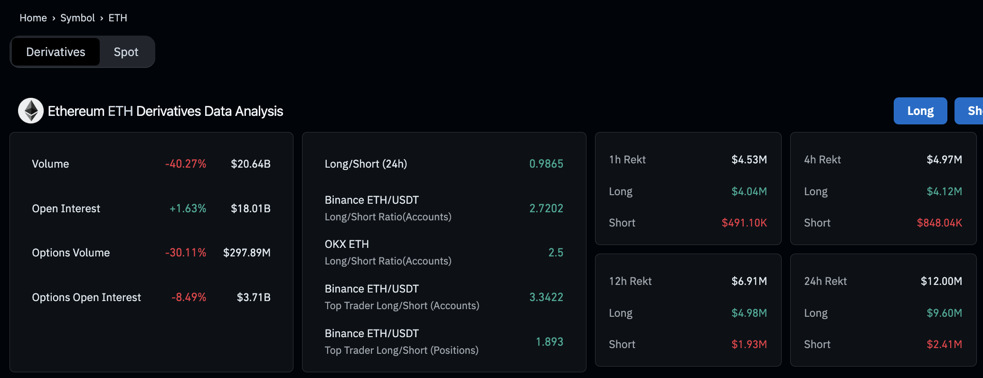Click the 12h Rekt card title
This screenshot has width=983, height=378.
630,281
